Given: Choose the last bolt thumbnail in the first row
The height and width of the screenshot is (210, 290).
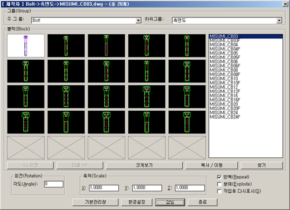Looking at the screenshot, I should [x=187, y=46].
